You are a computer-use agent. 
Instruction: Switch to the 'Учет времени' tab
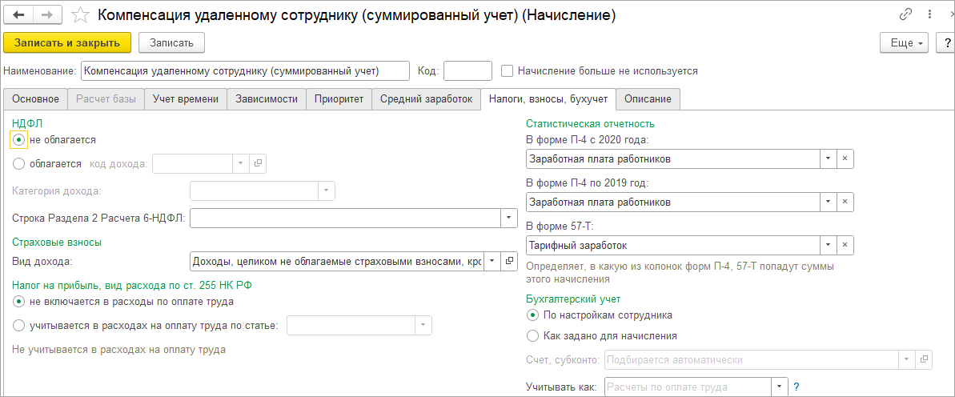pos(186,98)
